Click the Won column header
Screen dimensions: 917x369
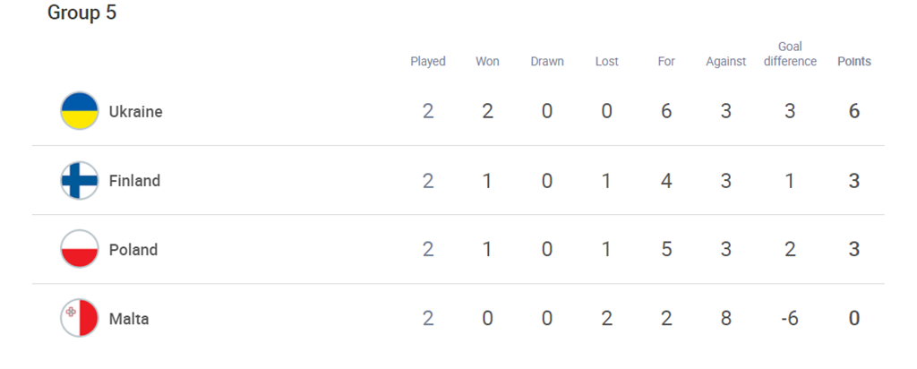[x=487, y=62]
